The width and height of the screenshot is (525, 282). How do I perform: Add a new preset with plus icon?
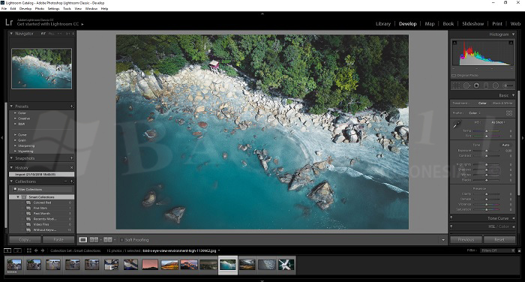click(72, 106)
